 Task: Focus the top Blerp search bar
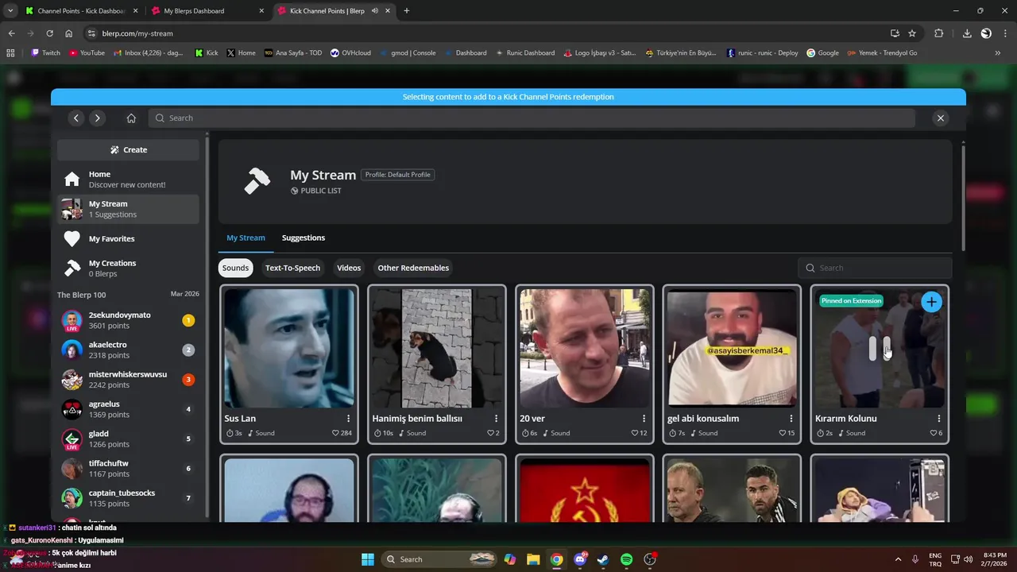click(x=532, y=118)
